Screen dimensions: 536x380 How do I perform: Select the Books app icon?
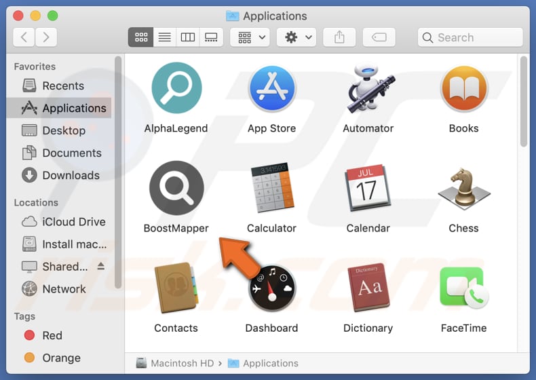tap(464, 89)
